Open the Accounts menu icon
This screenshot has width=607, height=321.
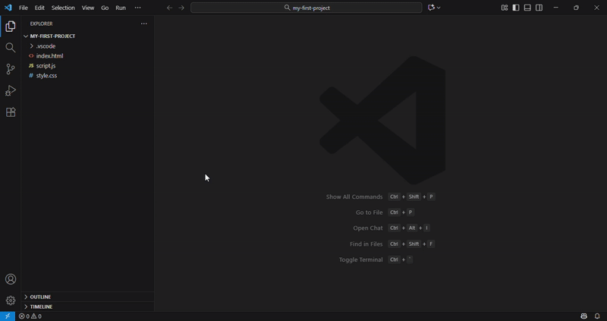point(11,279)
